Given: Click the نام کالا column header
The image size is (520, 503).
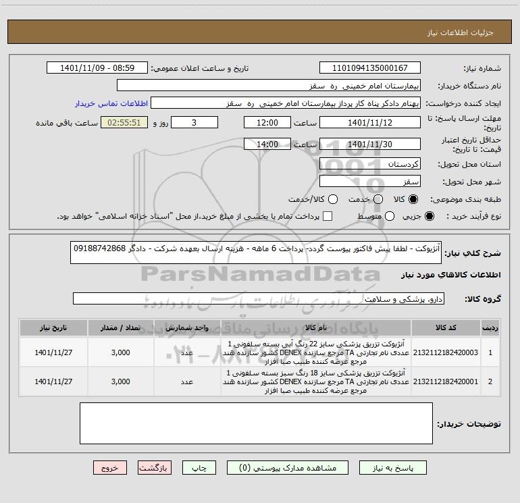Looking at the screenshot, I should pos(316,327).
